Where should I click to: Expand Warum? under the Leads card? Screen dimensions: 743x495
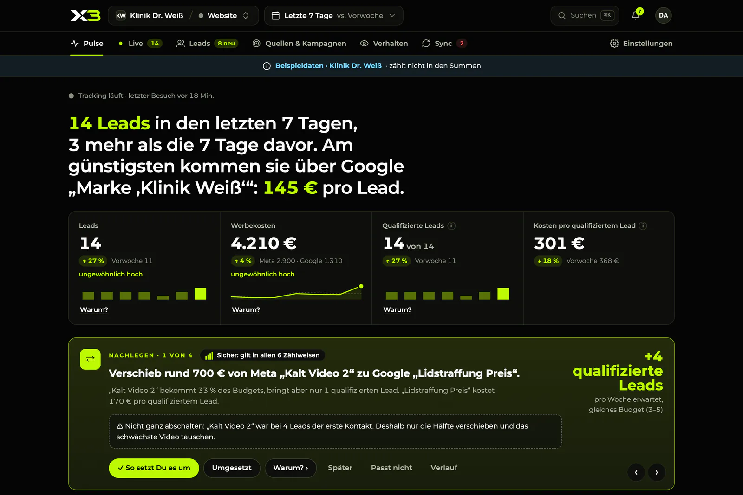point(94,309)
